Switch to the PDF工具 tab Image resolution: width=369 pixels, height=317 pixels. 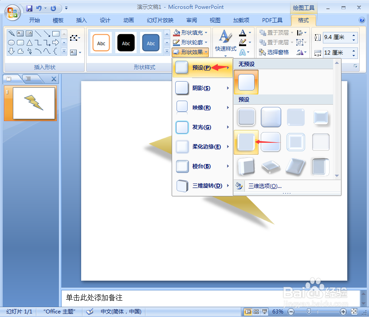click(x=272, y=20)
